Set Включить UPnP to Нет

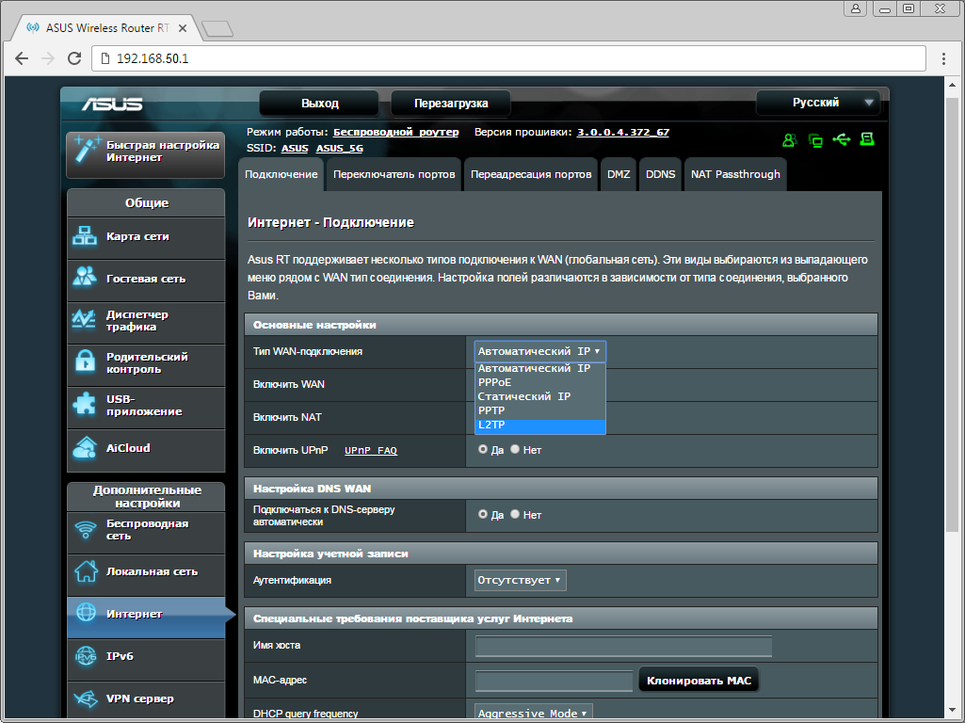click(x=515, y=450)
